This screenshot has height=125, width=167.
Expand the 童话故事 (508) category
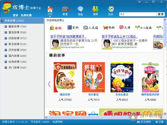click(x=6, y=32)
